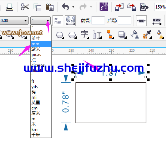Screen dimensions: 166x154
Task: Select the Color Eyedropper tool
Action: coord(147,35)
